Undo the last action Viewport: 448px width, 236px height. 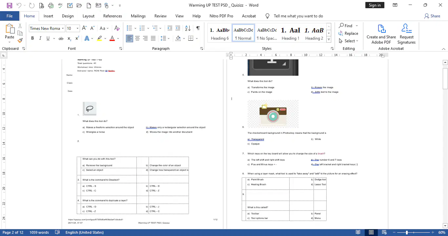(x=19, y=5)
